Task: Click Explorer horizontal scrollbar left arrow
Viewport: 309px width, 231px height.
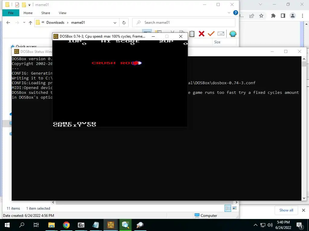Action: (53, 202)
